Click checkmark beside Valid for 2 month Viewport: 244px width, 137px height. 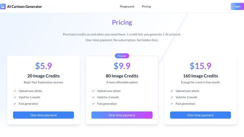pyautogui.click(x=93, y=97)
